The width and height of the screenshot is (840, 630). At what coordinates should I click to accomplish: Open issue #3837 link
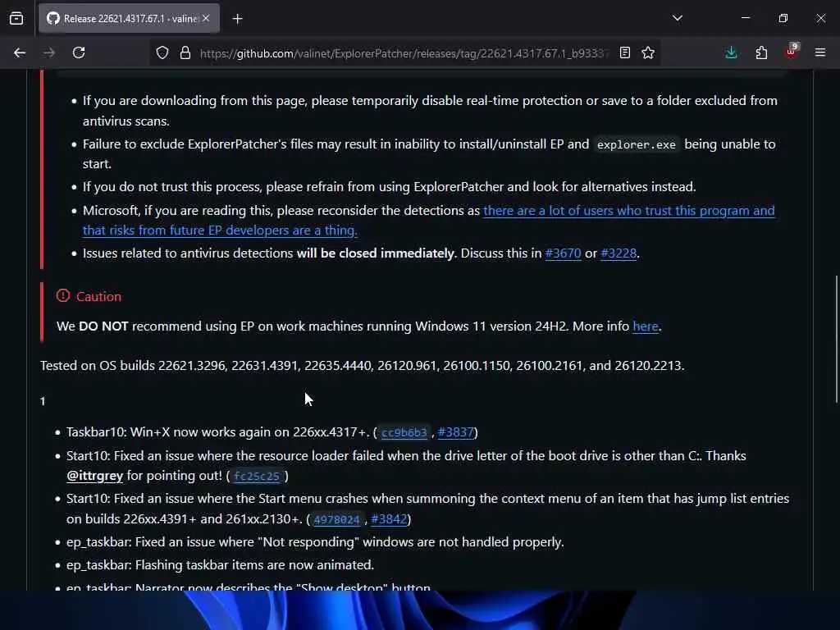(x=456, y=431)
